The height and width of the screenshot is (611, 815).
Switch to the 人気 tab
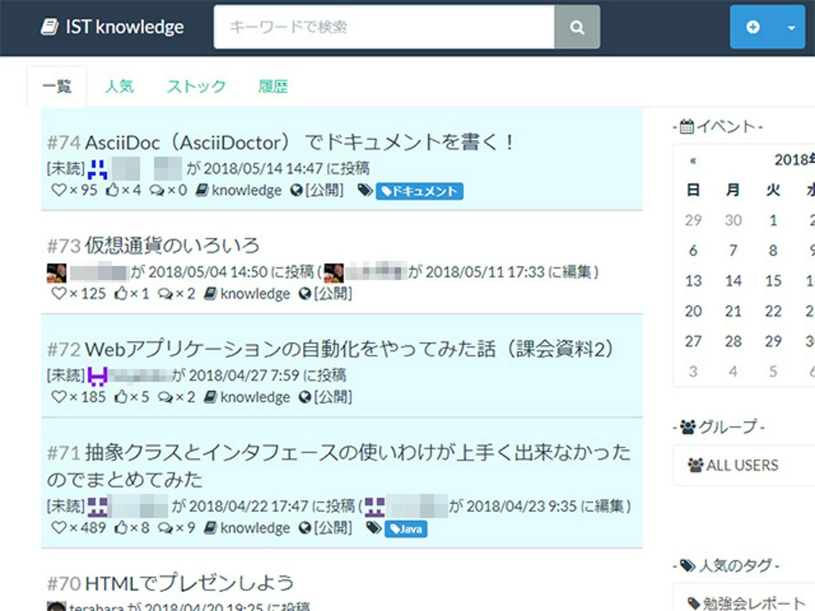pos(119,87)
